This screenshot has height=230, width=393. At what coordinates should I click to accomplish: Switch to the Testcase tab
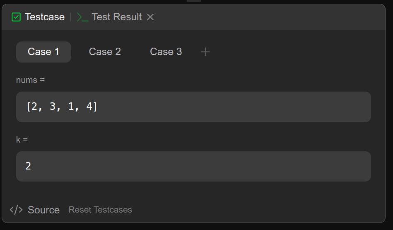[44, 17]
